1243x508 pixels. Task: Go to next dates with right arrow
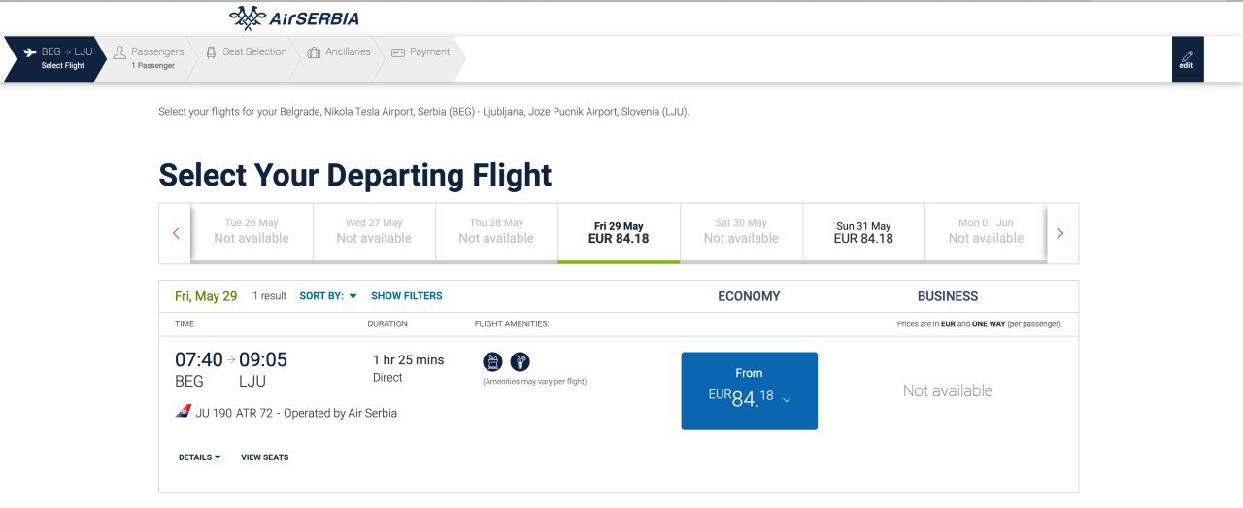(1060, 233)
